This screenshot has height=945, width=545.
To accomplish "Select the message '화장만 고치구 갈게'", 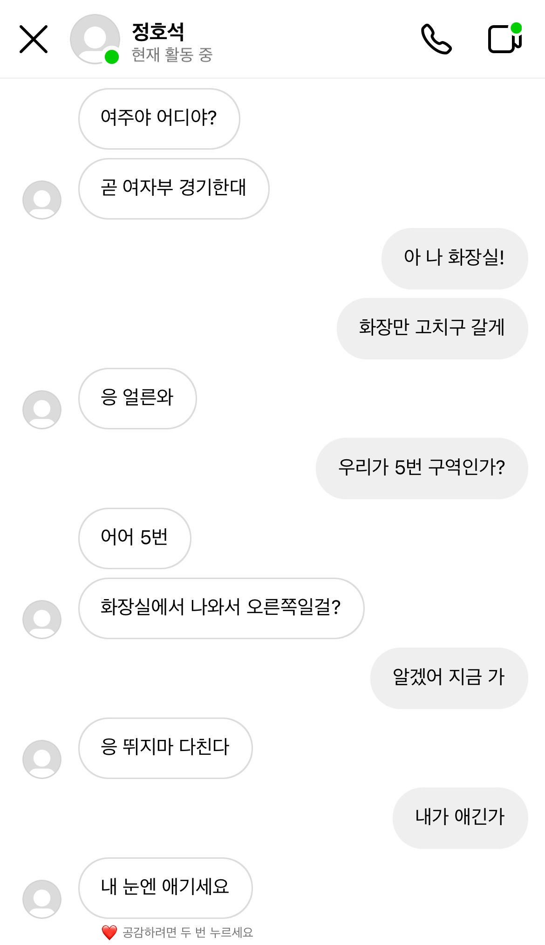I will pyautogui.click(x=432, y=328).
